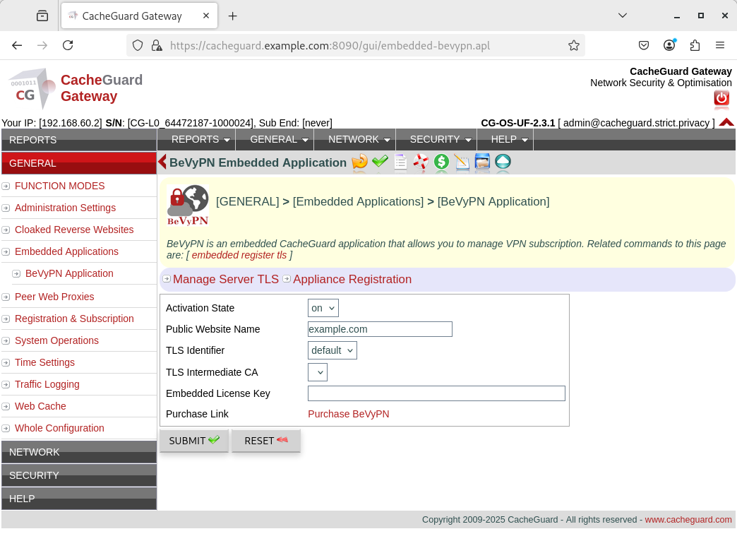Click the undo arrow icon on the toolbar
737x541 pixels.
tap(359, 162)
